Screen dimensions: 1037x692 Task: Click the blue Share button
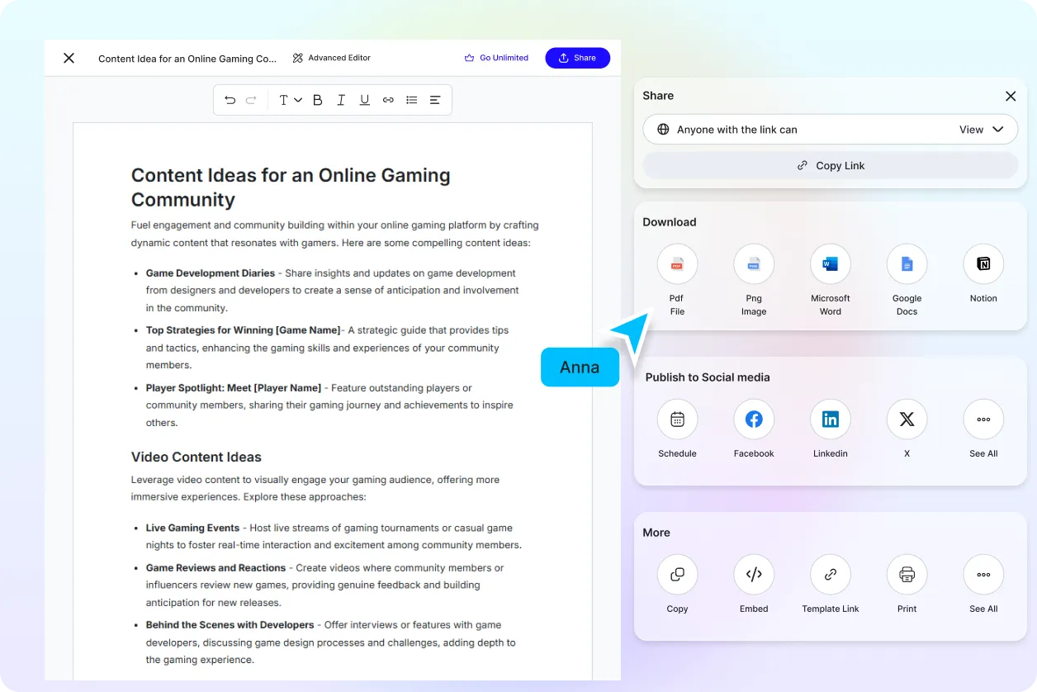tap(577, 58)
